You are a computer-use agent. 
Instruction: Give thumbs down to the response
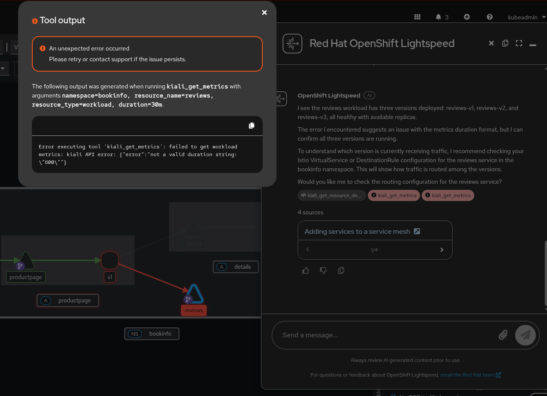click(323, 270)
